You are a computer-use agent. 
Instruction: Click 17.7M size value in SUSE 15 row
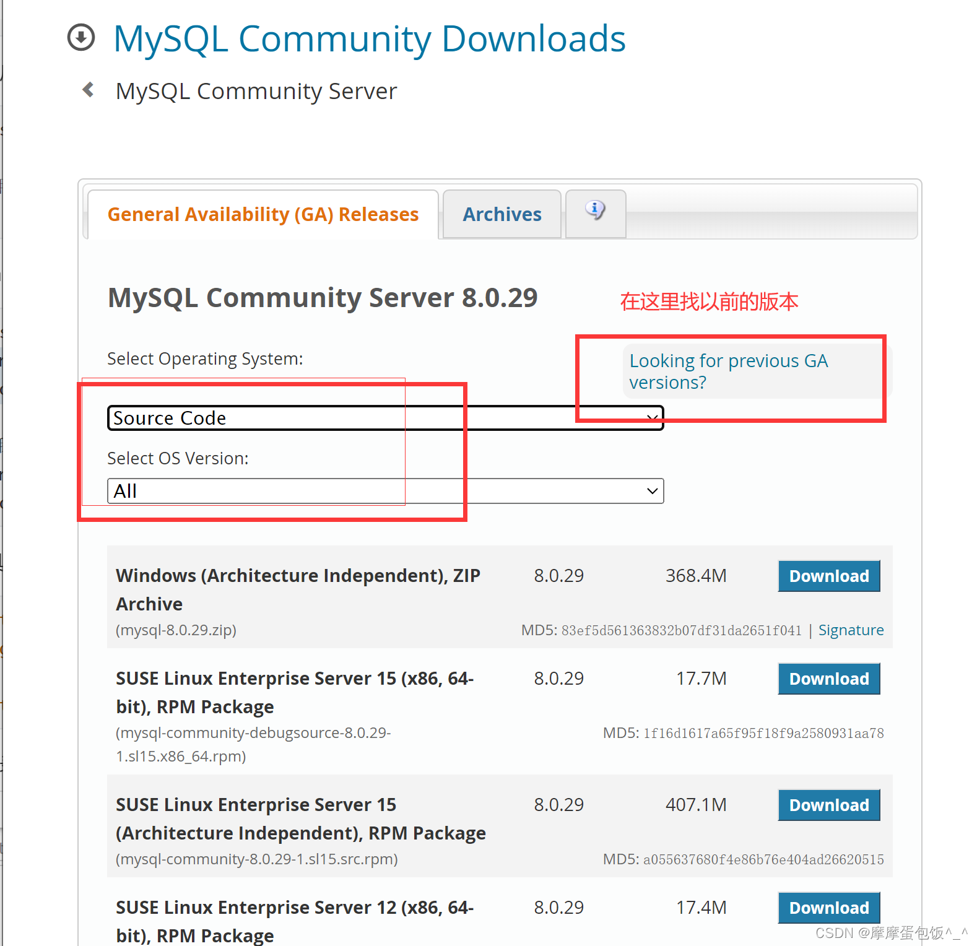(701, 679)
